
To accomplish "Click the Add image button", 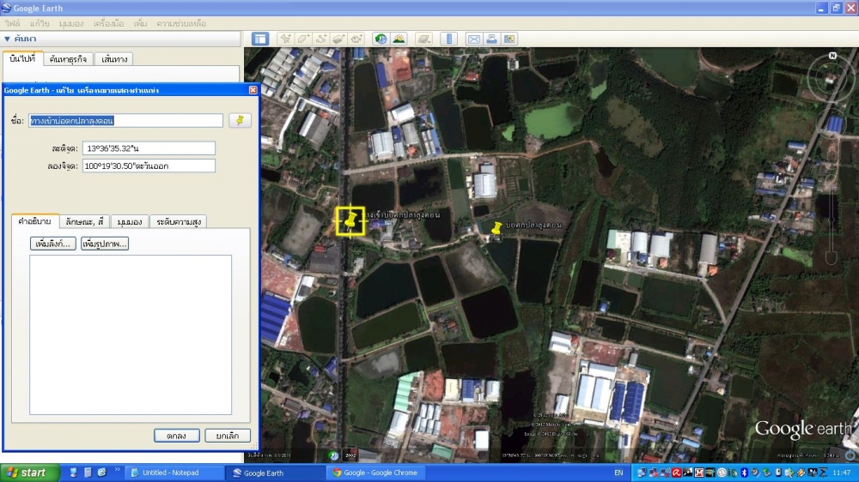I will click(x=105, y=244).
